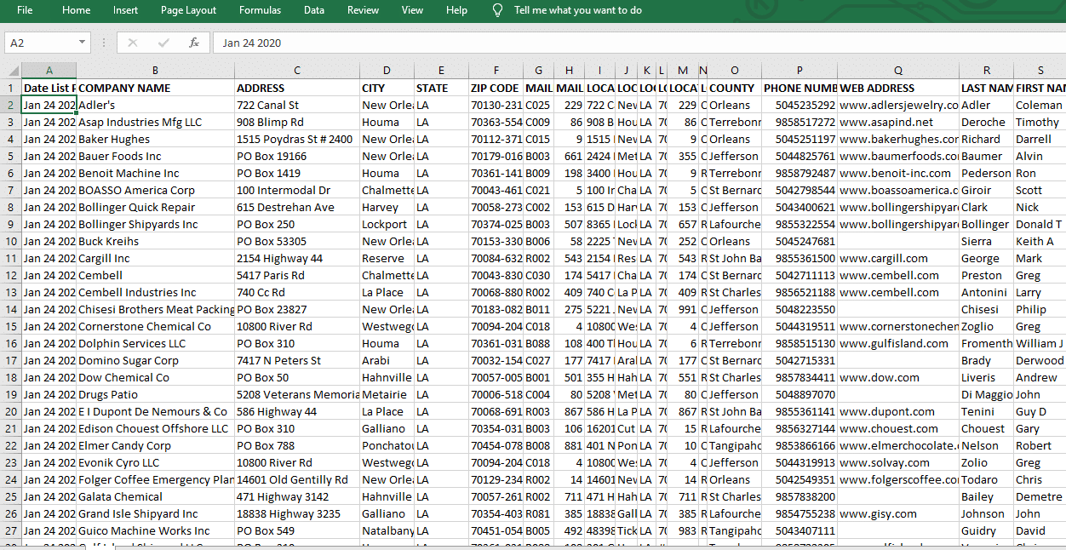Click the ADDRESS header cell
This screenshot has width=1066, height=550.
pyautogui.click(x=297, y=88)
